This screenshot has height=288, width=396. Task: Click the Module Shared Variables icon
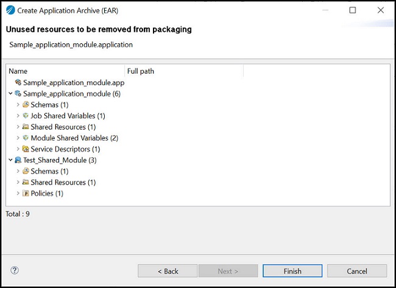click(x=26, y=138)
